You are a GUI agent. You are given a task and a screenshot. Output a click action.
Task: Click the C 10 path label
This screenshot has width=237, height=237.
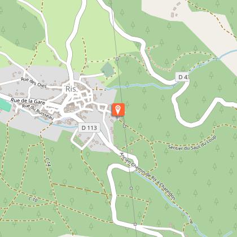click(x=33, y=199)
